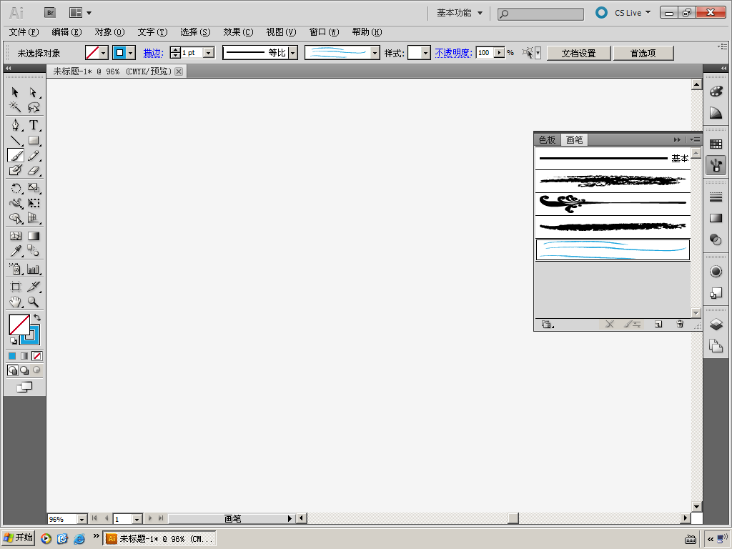Click the 首选项 button
The image size is (732, 549).
click(643, 53)
